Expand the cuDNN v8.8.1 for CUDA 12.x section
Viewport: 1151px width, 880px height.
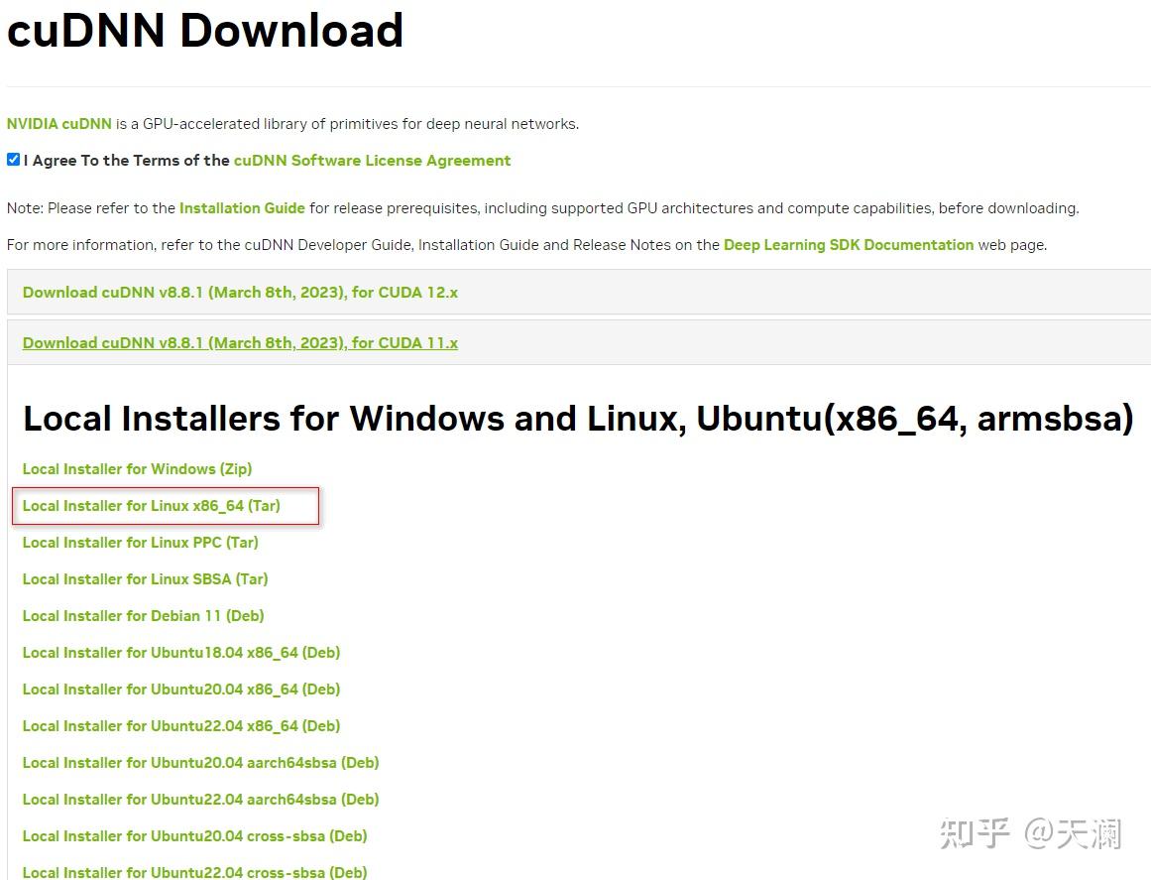point(240,292)
